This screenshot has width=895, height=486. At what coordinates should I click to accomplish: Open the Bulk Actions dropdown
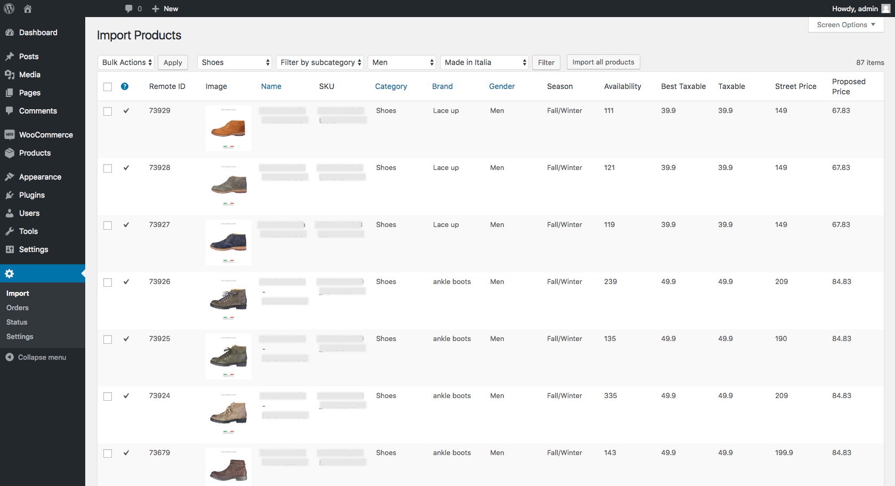[126, 62]
